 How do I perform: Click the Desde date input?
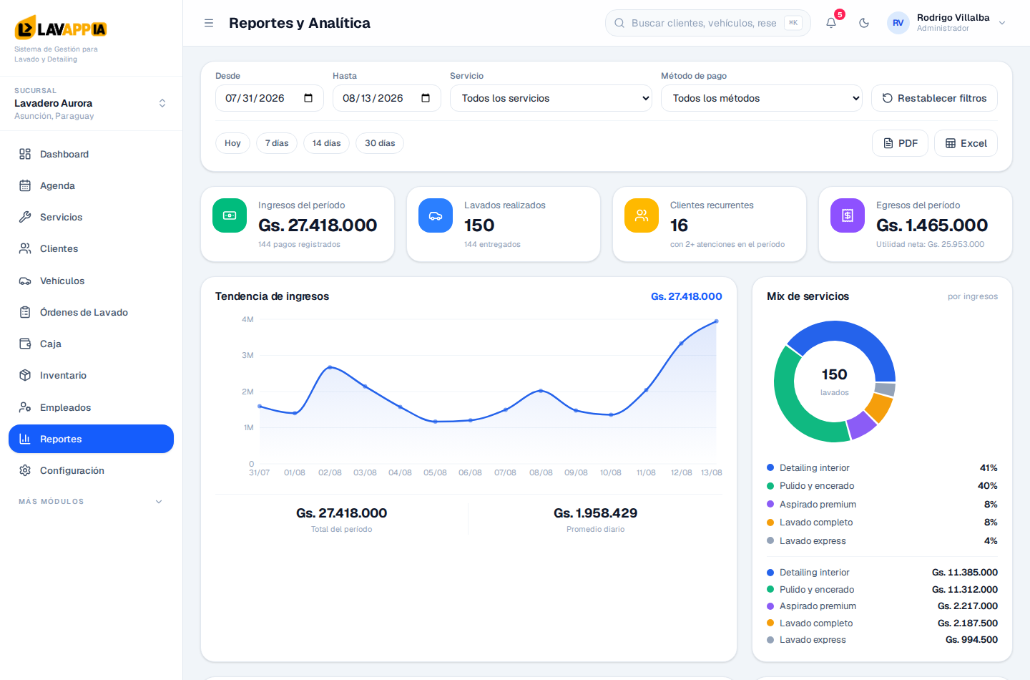point(270,98)
